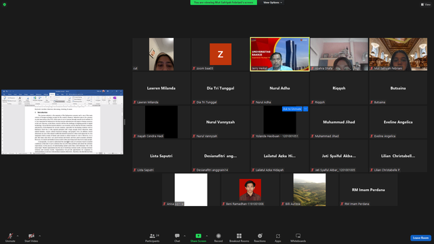This screenshot has width=434, height=244.
Task: Select Beni Ramadhan's profile photo tile
Action: (250, 190)
